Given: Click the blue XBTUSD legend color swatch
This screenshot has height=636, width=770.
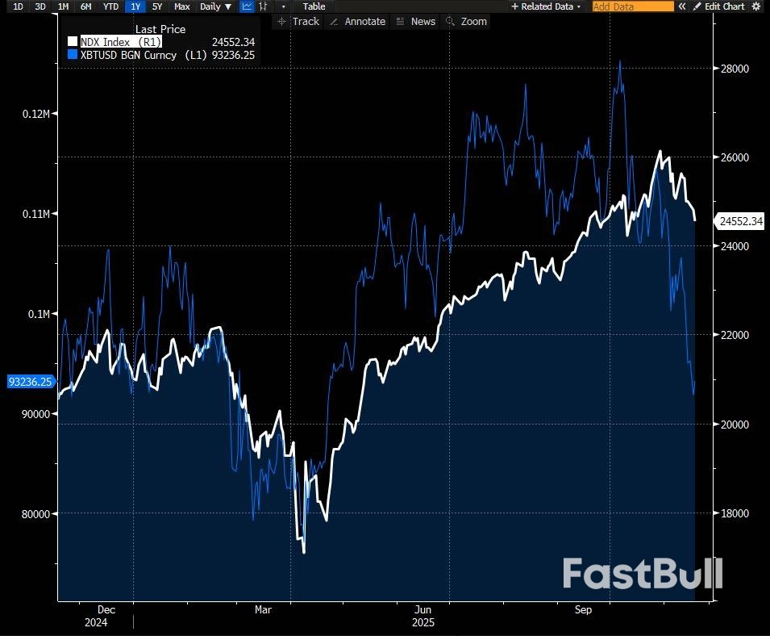Looking at the screenshot, I should pos(73,54).
